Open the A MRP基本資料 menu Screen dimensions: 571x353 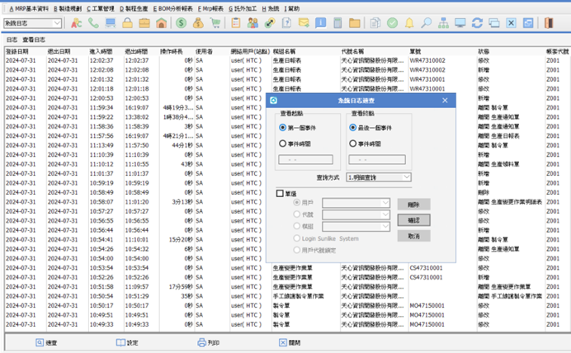(x=29, y=9)
